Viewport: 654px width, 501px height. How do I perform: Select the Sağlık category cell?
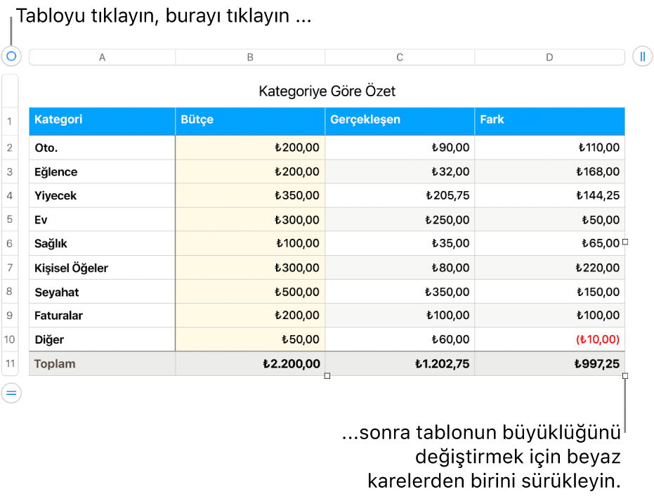pyautogui.click(x=102, y=244)
